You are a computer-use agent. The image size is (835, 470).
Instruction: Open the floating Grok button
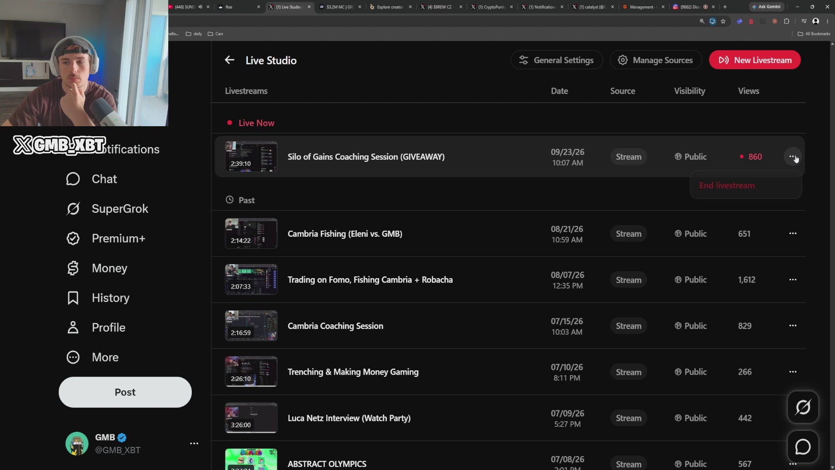tap(803, 407)
